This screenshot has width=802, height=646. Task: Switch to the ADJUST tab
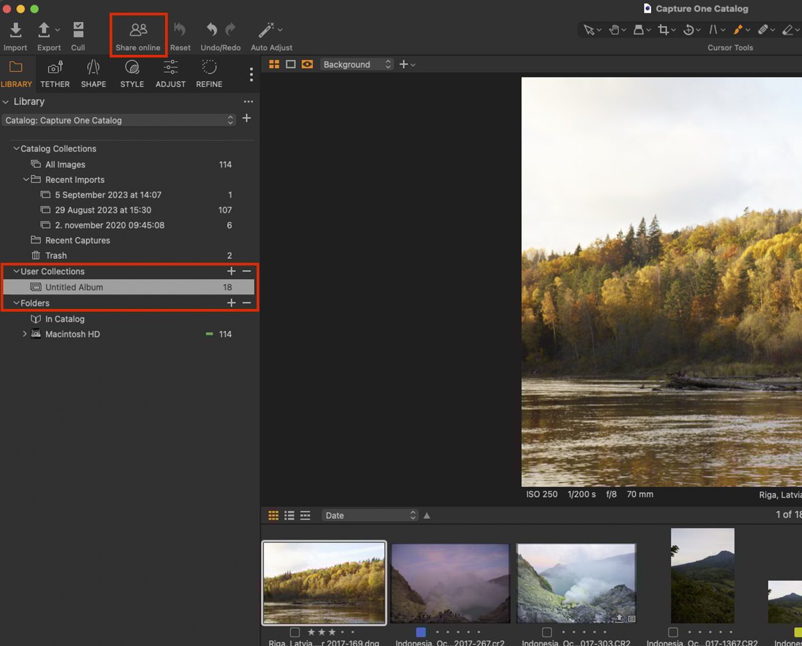tap(170, 74)
